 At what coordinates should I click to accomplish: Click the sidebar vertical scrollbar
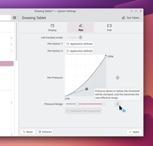pyautogui.click(x=17, y=42)
